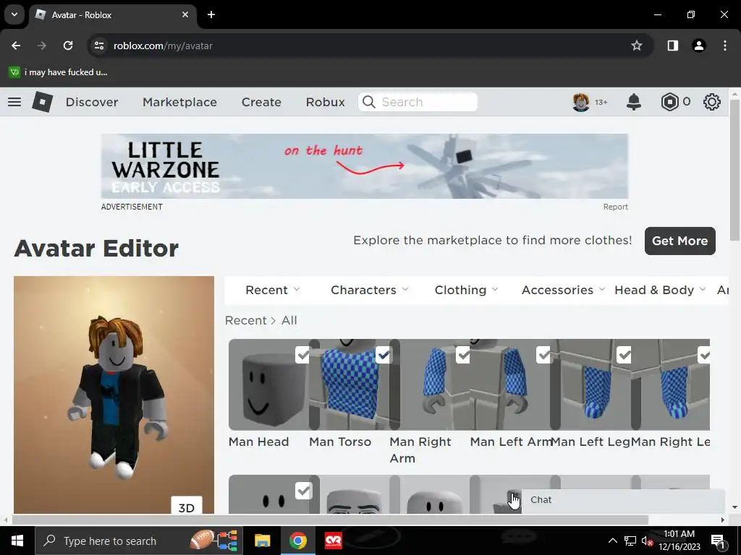Click the Man Right Arm item label
This screenshot has width=741, height=555.
(x=420, y=450)
